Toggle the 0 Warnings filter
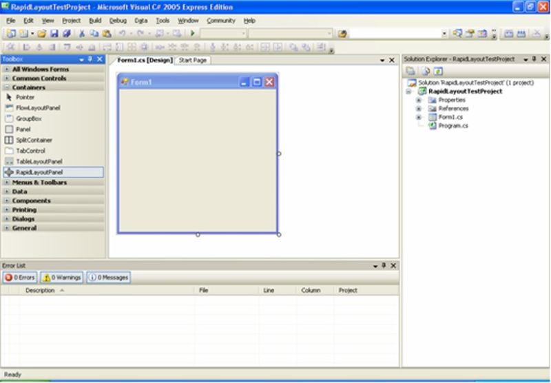551x383 pixels. click(x=62, y=277)
